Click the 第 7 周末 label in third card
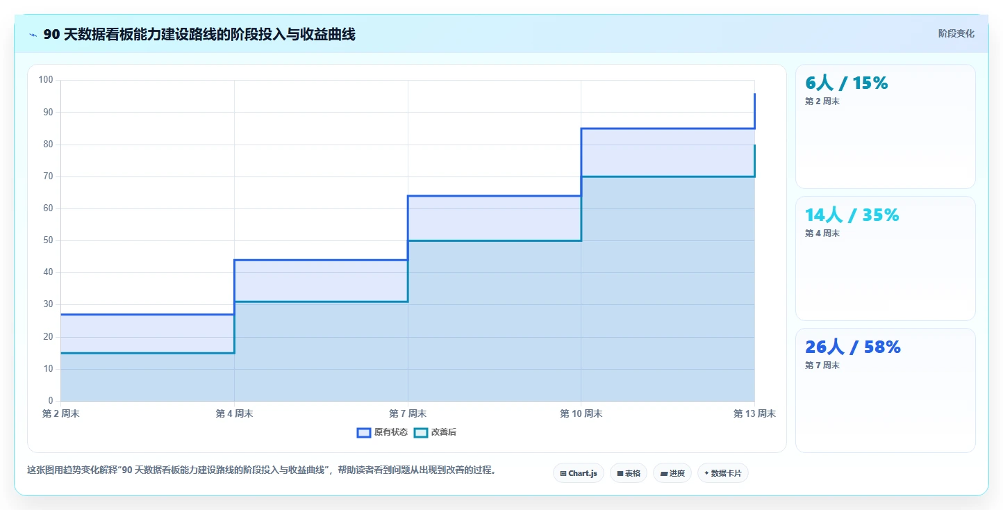This screenshot has width=1003, height=510. (x=822, y=365)
